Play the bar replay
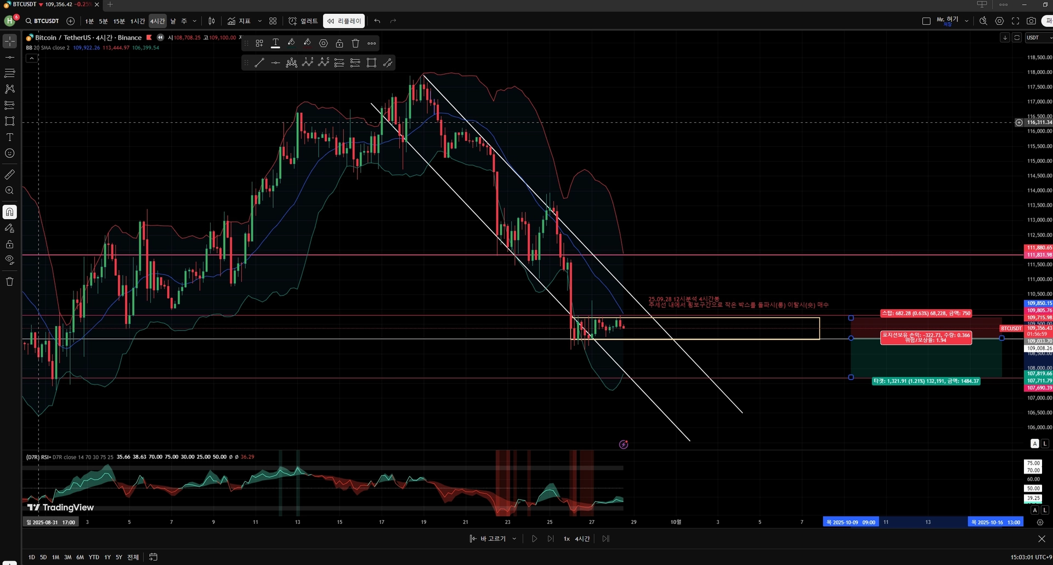This screenshot has width=1053, height=565. pos(534,539)
